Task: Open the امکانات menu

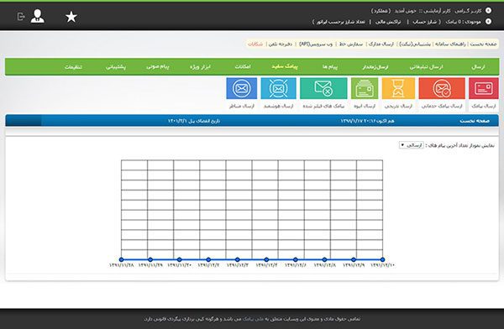Action: 243,66
